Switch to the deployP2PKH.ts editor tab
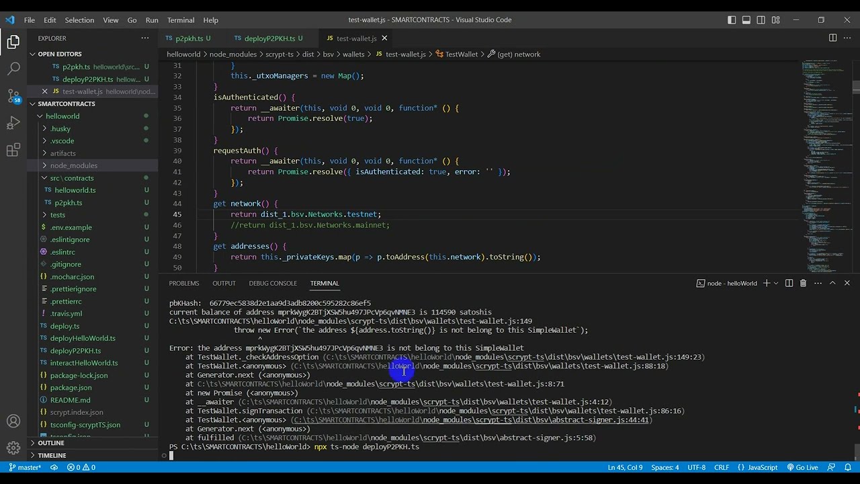 coord(269,38)
